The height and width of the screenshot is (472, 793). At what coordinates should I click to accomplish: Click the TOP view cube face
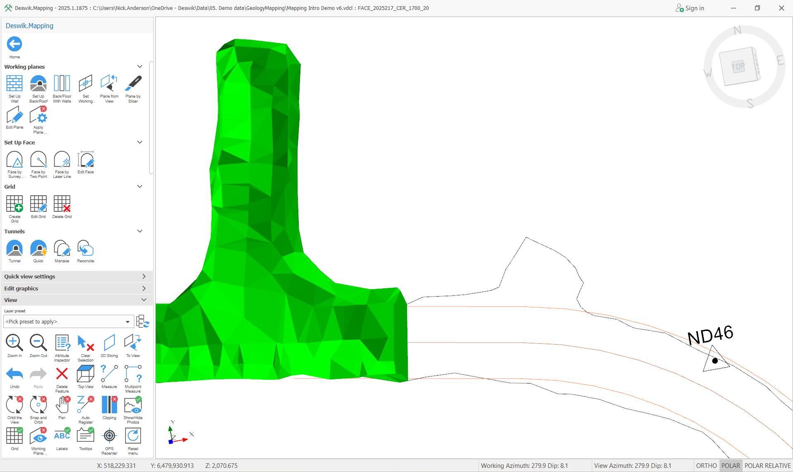pyautogui.click(x=738, y=67)
